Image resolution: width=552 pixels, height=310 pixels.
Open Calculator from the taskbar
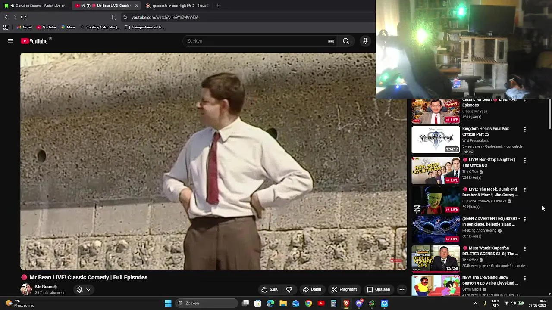(x=334, y=303)
